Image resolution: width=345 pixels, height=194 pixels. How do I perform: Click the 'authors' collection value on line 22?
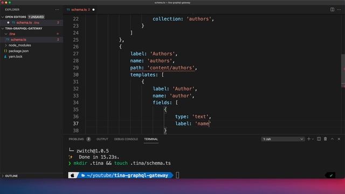[x=199, y=19]
